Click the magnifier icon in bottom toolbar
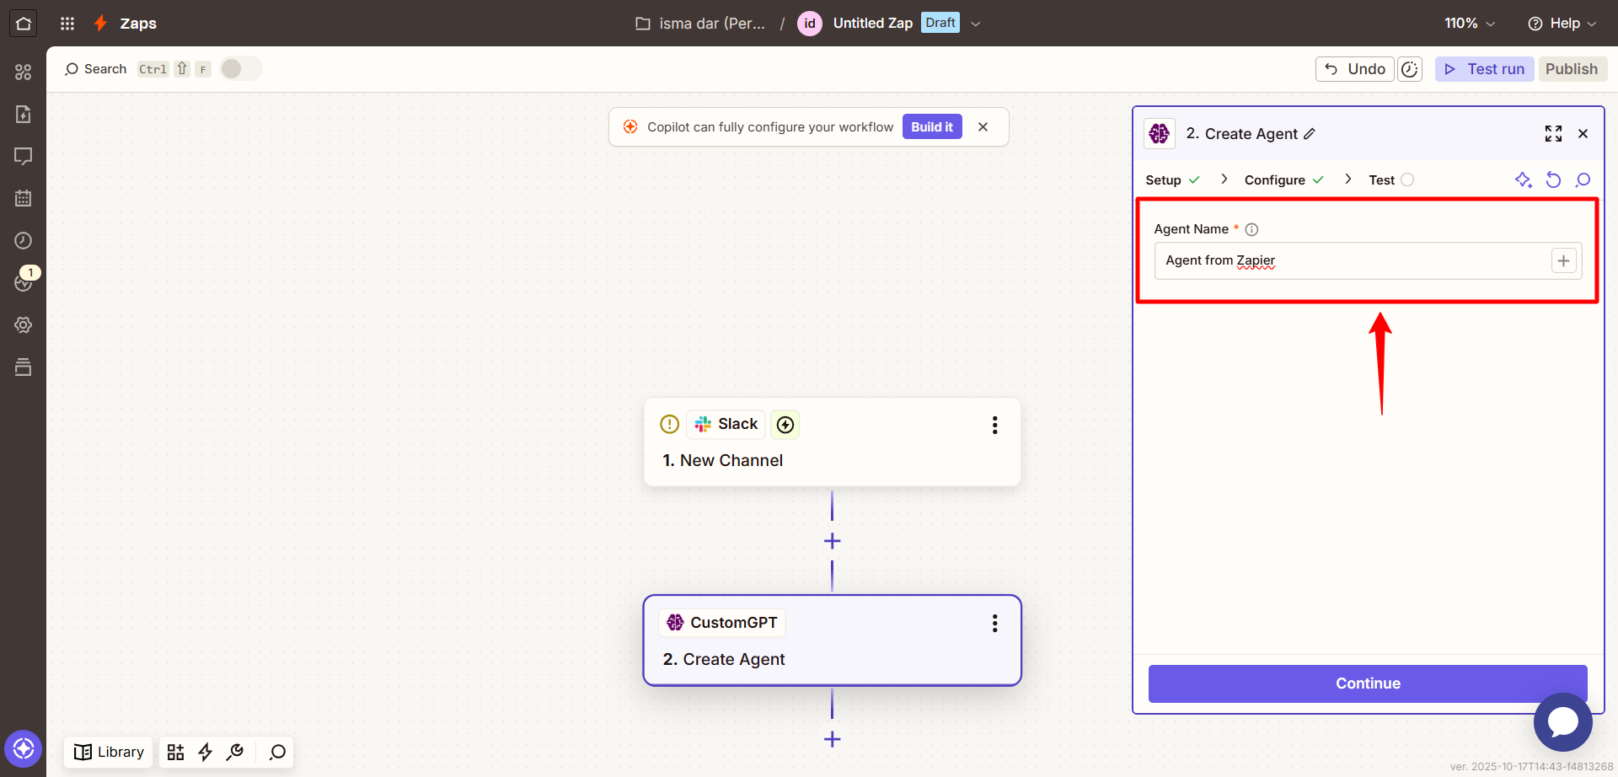1618x777 pixels. tap(277, 752)
